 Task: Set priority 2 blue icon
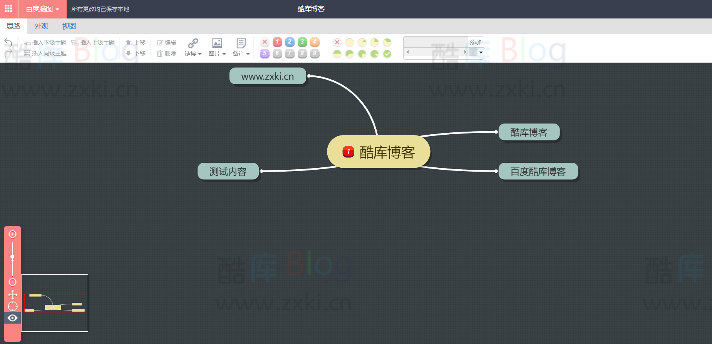290,42
